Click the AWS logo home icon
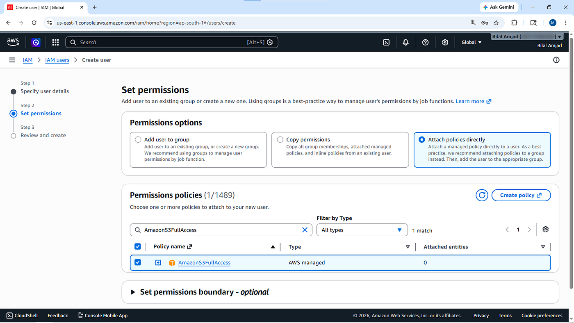 pos(13,42)
